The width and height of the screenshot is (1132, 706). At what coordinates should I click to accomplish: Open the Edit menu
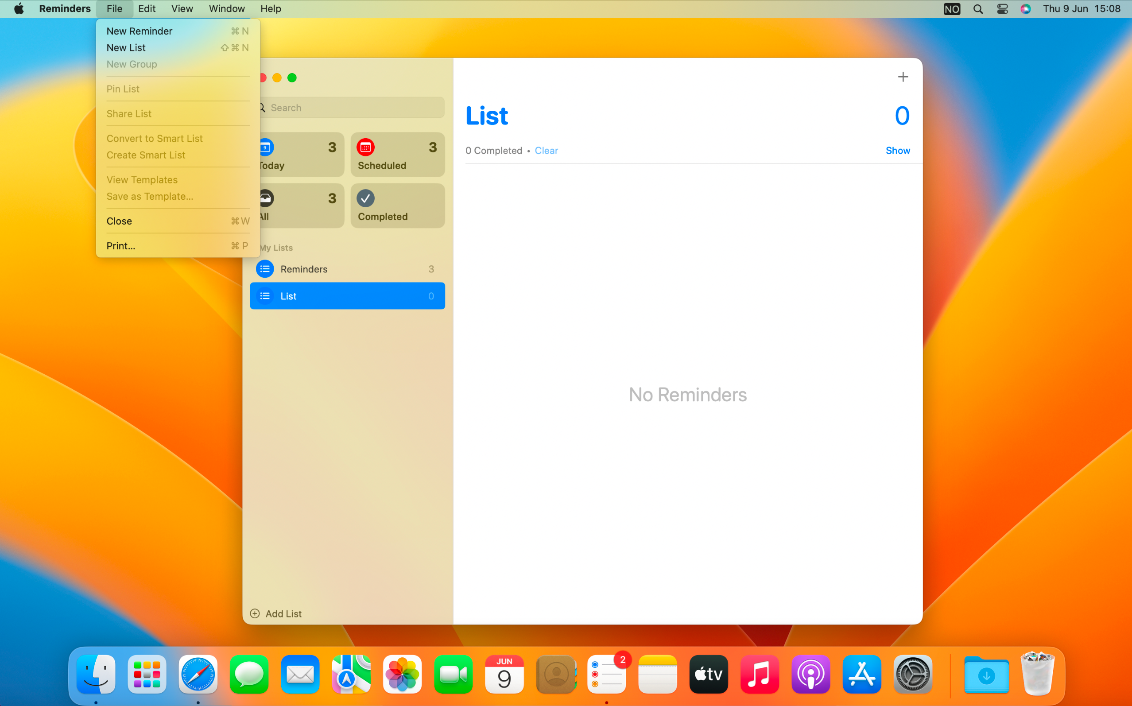[x=147, y=9]
